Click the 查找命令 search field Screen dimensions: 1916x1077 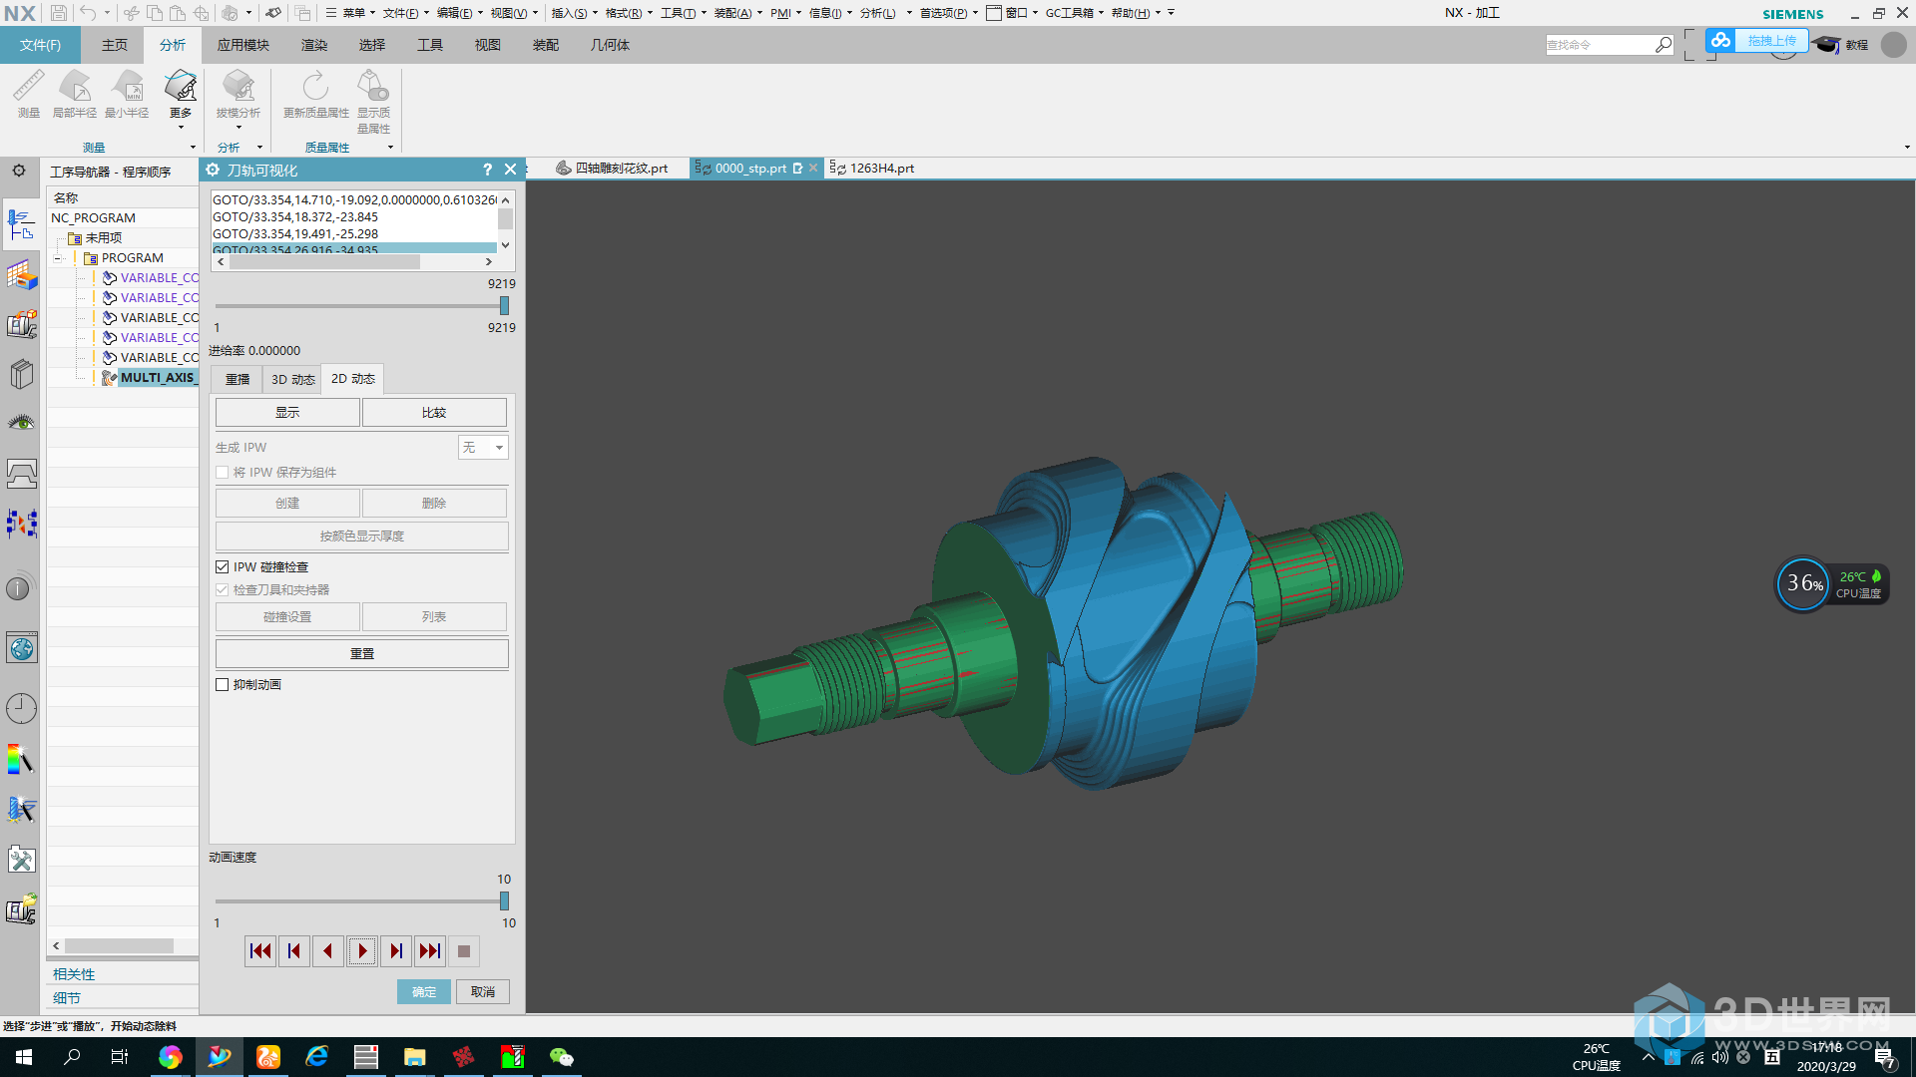click(1599, 45)
